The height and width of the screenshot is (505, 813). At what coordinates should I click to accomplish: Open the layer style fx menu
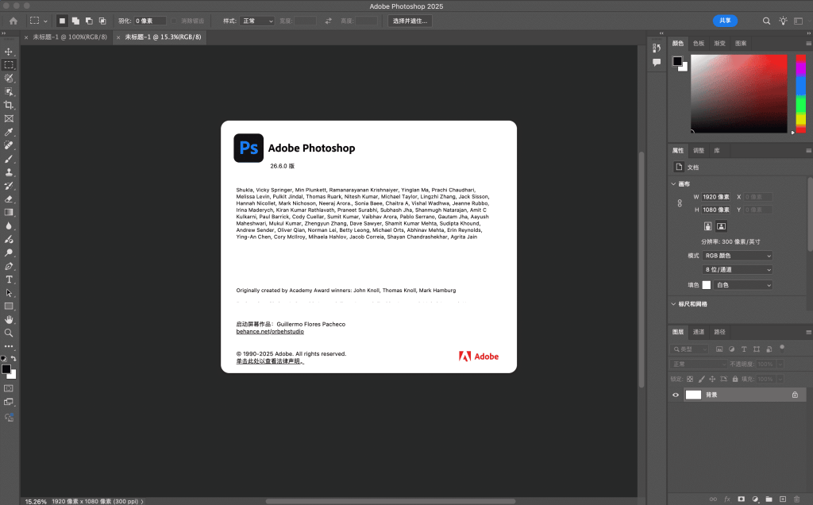point(727,499)
